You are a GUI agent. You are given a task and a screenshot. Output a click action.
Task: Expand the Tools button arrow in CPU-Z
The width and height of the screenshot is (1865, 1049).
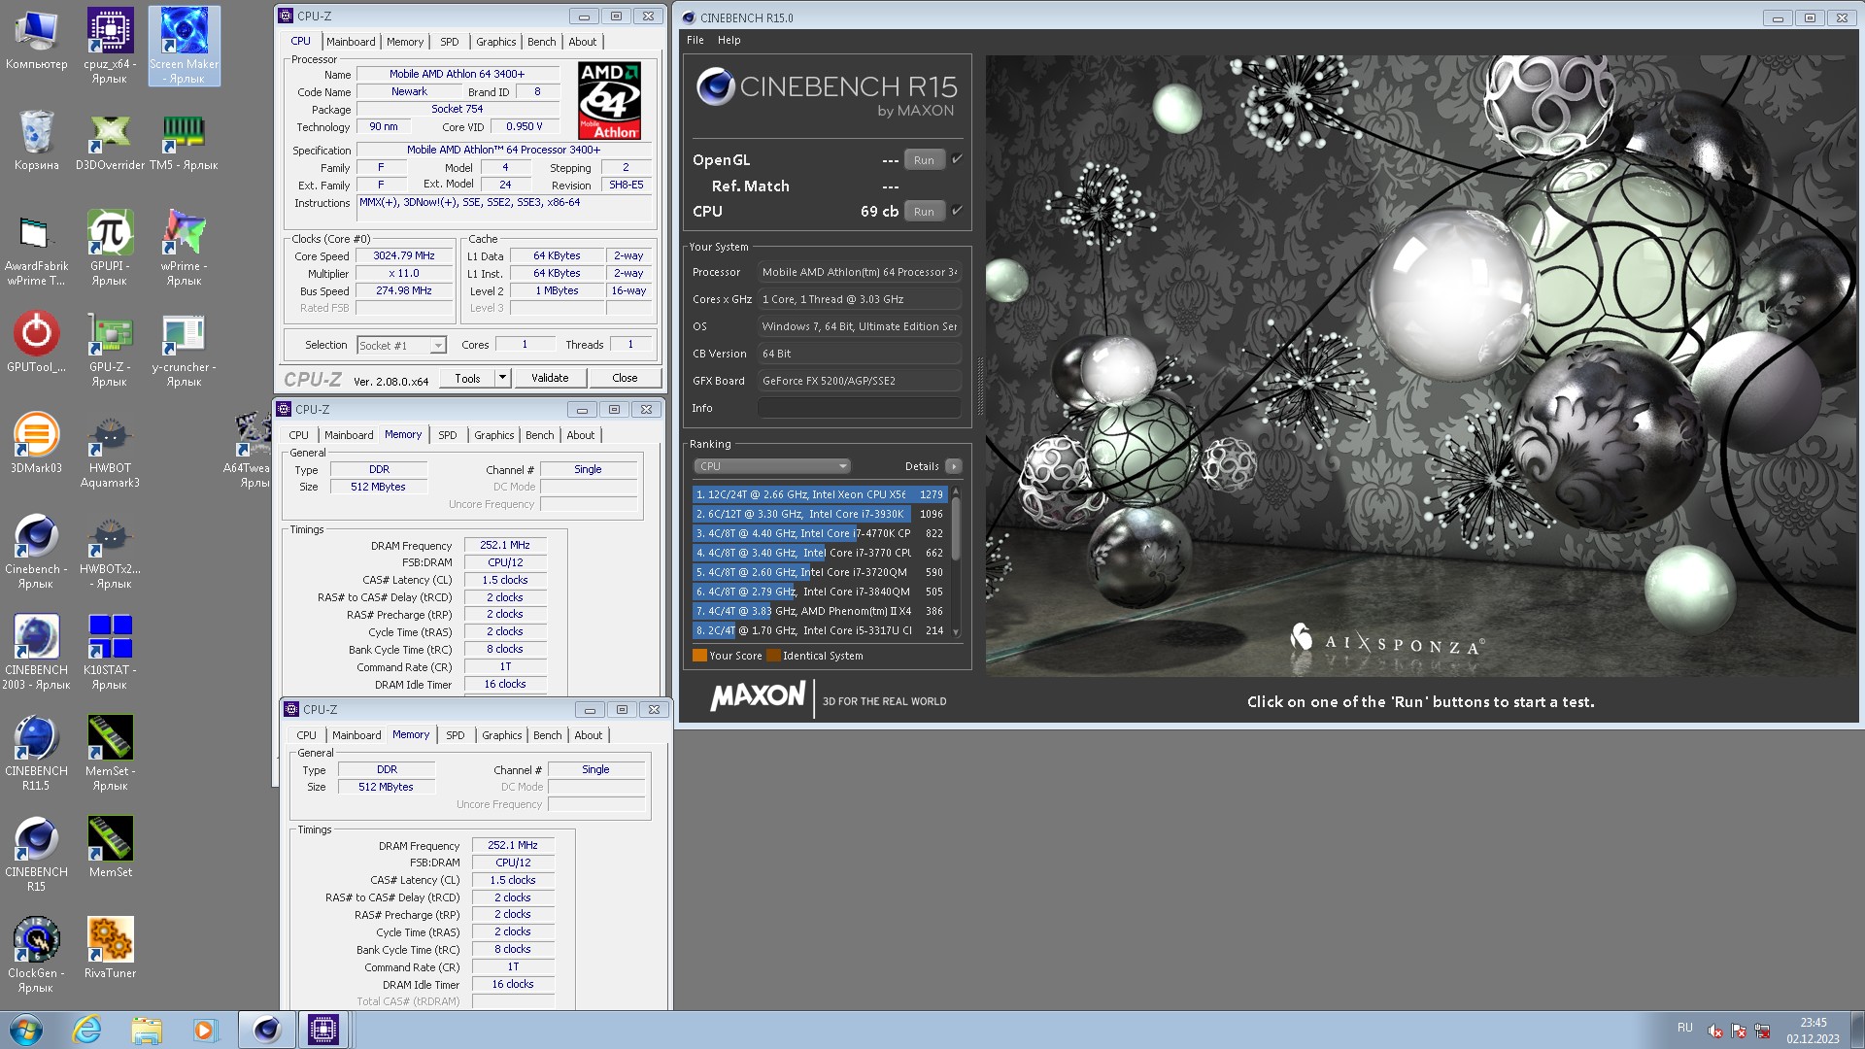[502, 378]
